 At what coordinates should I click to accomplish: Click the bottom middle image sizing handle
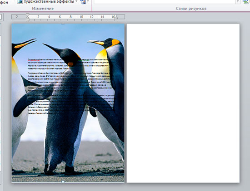pyautogui.click(x=63, y=181)
